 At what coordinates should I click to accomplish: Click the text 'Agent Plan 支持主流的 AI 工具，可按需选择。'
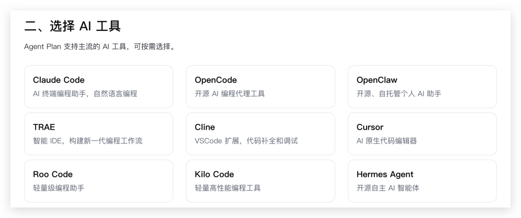pyautogui.click(x=99, y=46)
